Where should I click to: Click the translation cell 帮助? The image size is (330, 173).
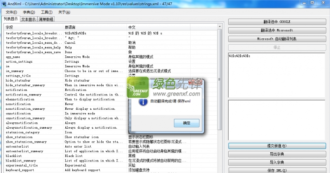pyautogui.click(x=132, y=48)
